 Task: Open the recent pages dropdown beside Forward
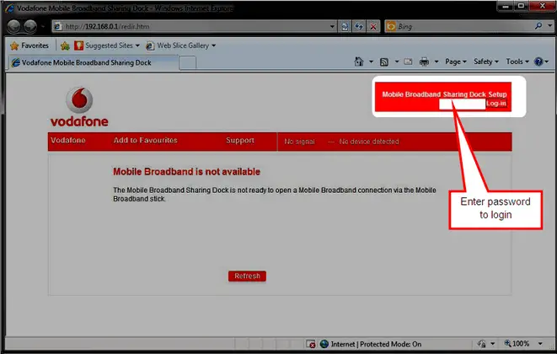[x=43, y=26]
